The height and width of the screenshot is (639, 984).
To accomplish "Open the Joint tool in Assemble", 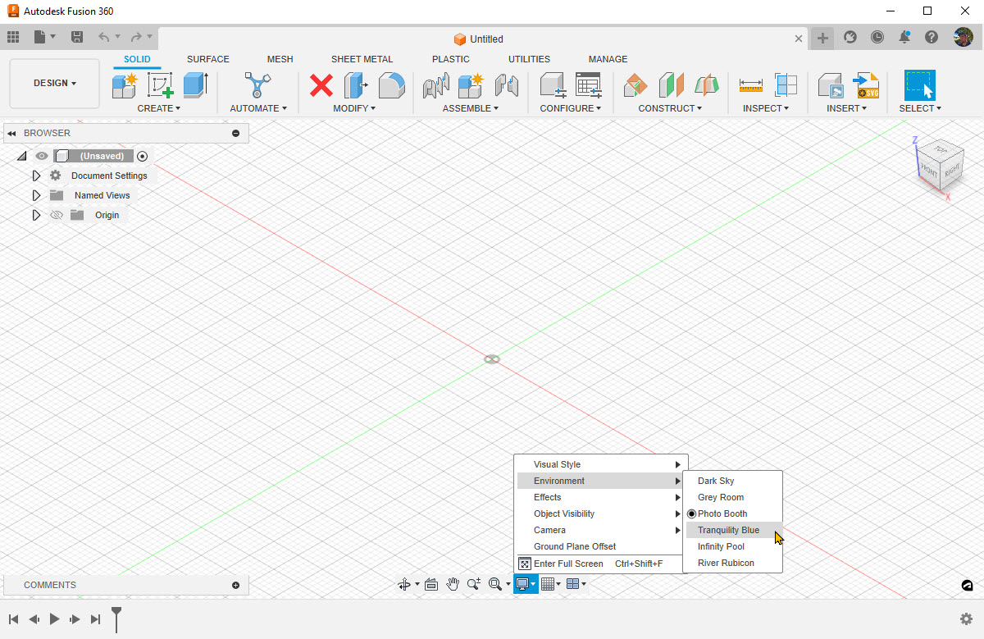I will click(435, 84).
